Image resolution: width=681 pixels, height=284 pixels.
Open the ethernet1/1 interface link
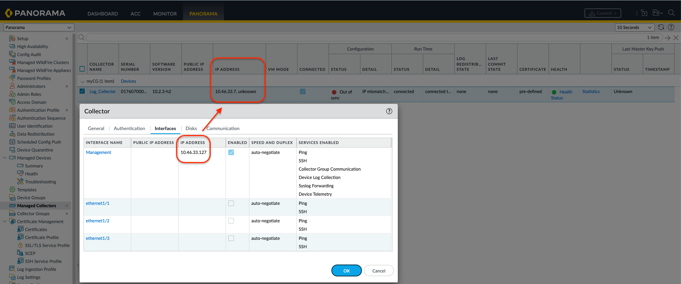point(97,203)
